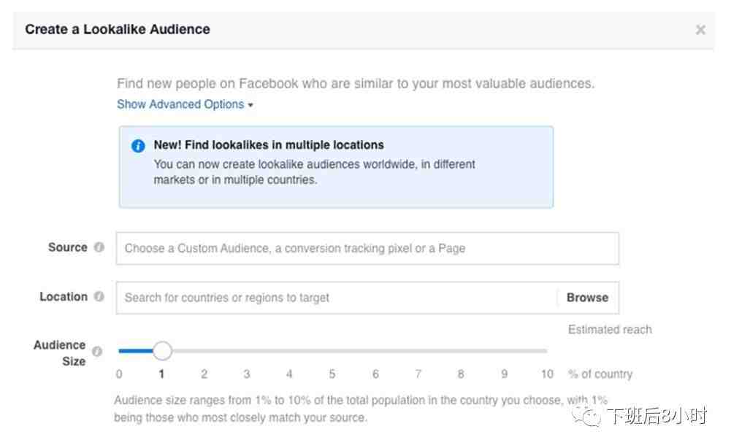Focus the Location countries search field
The width and height of the screenshot is (731, 448).
[337, 298]
